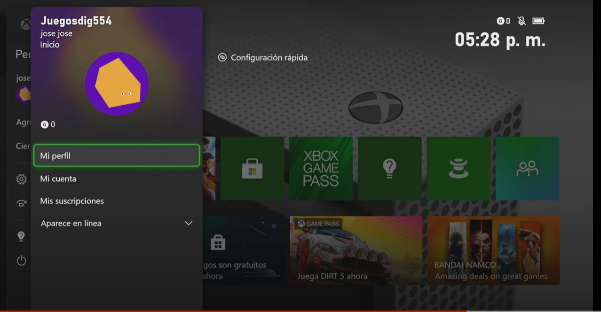Open Mi perfil menu entry
Image resolution: width=601 pixels, height=312 pixels.
(x=117, y=156)
